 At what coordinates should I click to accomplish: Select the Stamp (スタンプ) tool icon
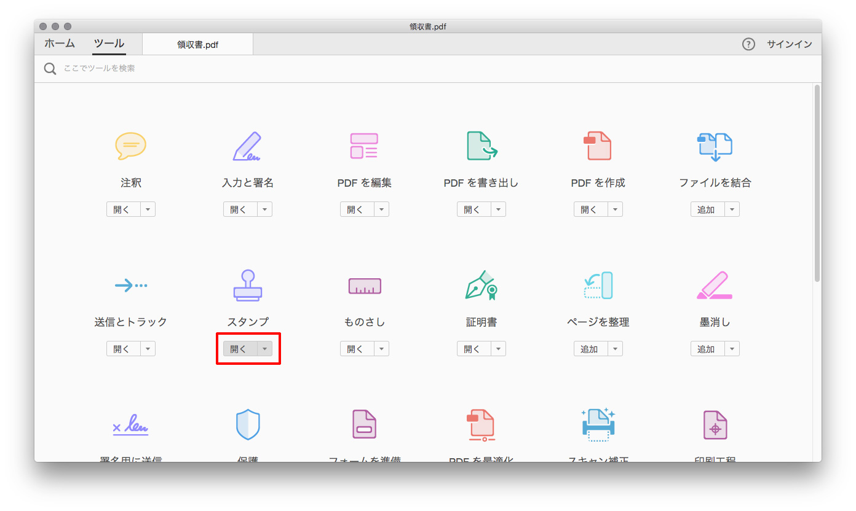pos(247,286)
